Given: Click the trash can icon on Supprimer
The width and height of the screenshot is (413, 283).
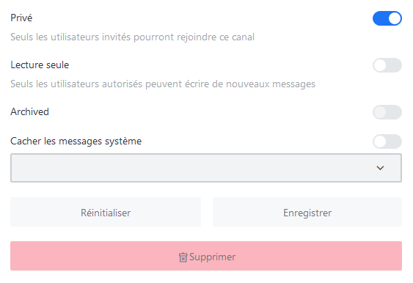Looking at the screenshot, I should click(183, 257).
